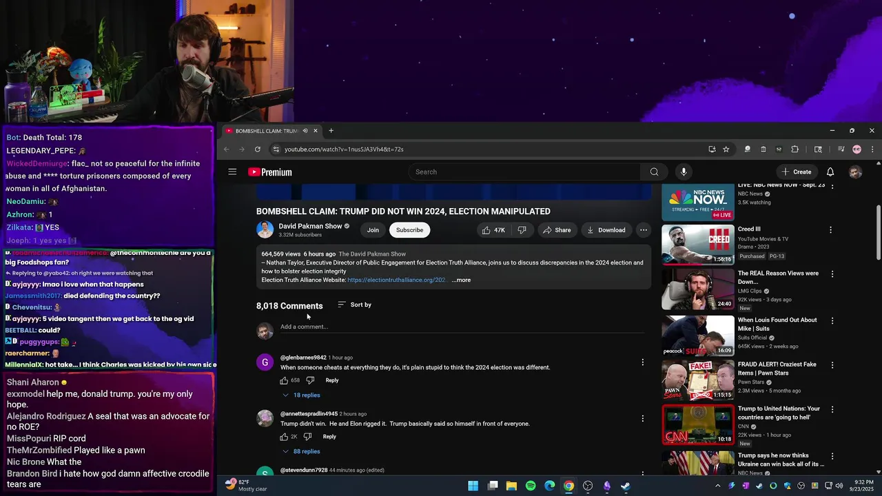Open File Explorer from taskbar

(x=511, y=486)
